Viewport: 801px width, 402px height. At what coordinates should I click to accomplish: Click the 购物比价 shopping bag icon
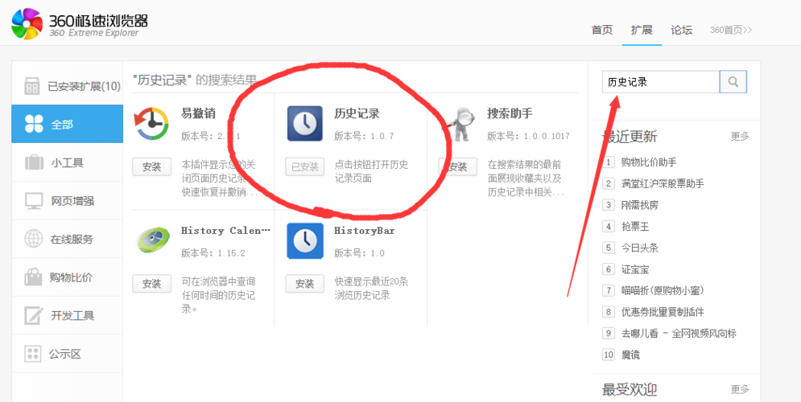click(33, 277)
